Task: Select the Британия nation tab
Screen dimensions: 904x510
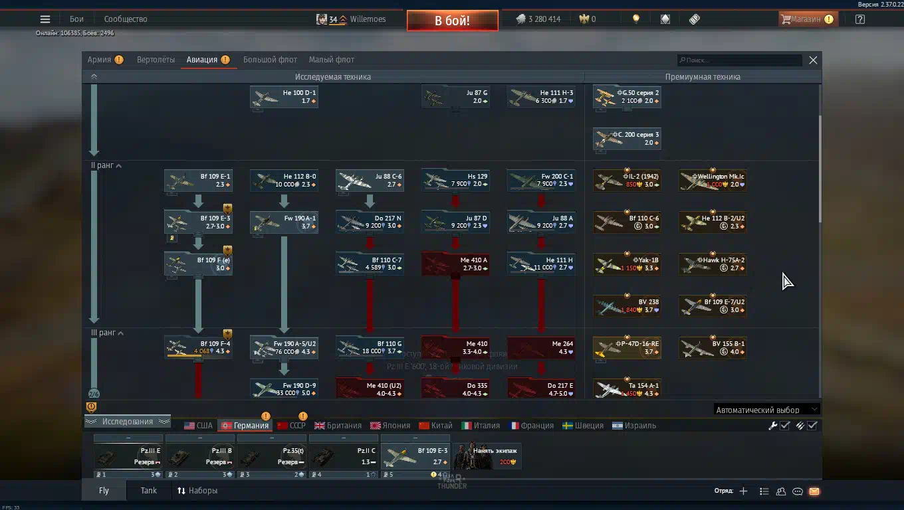Action: pyautogui.click(x=338, y=426)
